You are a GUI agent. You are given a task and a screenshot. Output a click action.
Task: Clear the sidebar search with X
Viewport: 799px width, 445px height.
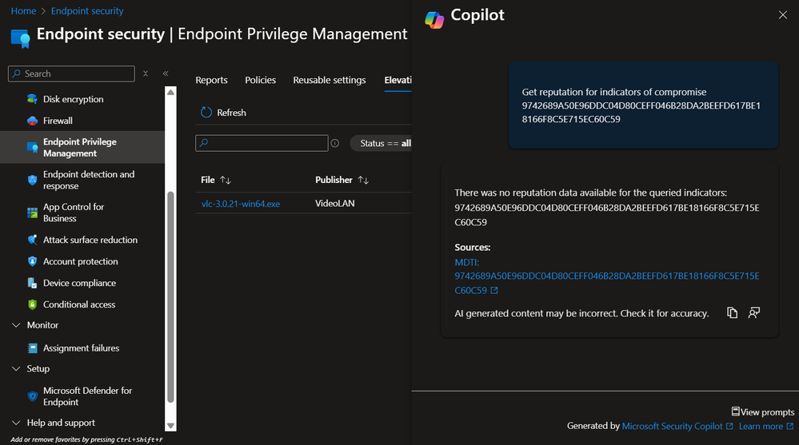click(146, 74)
